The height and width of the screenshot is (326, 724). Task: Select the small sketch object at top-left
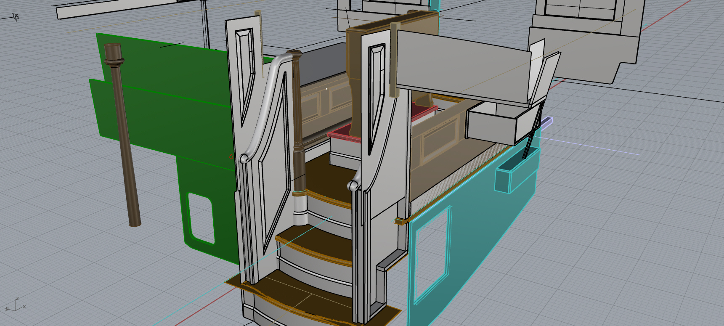[x=16, y=17]
